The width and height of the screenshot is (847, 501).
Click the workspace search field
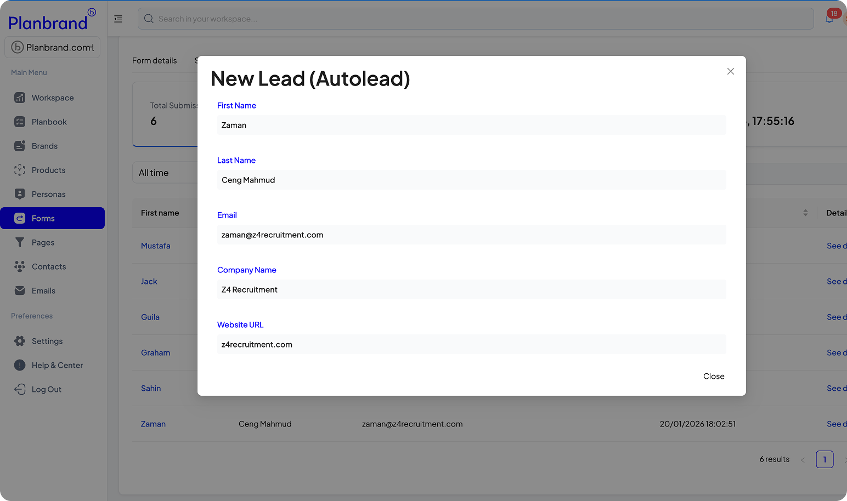coord(475,19)
